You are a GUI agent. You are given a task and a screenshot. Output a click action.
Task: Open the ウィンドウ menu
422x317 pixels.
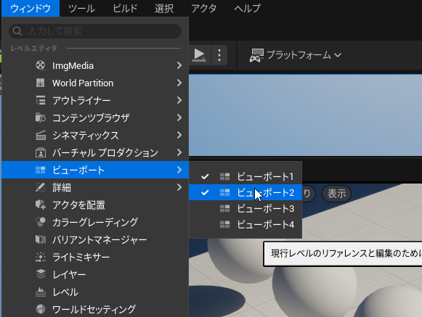coord(31,8)
